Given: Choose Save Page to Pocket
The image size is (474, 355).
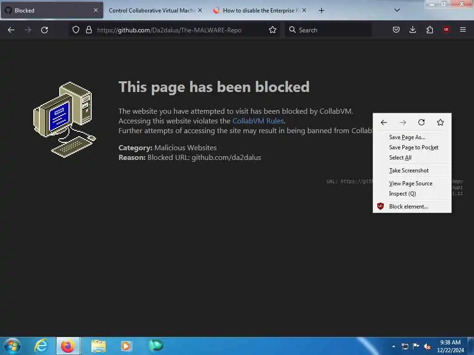Looking at the screenshot, I should point(412,147).
